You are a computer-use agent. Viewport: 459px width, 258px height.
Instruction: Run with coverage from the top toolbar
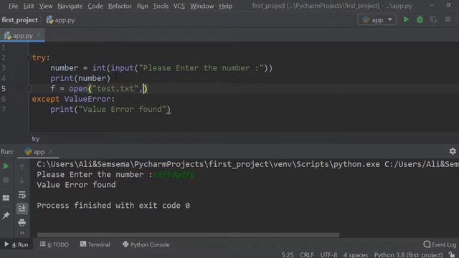(x=433, y=19)
